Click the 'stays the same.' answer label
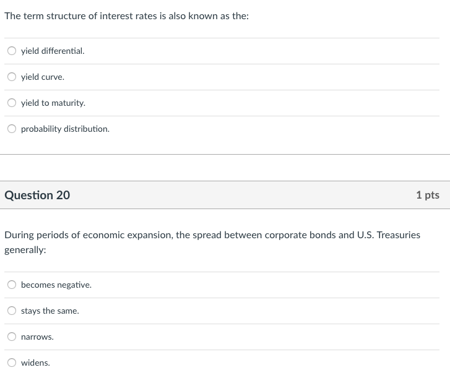450x383 pixels. [x=50, y=311]
